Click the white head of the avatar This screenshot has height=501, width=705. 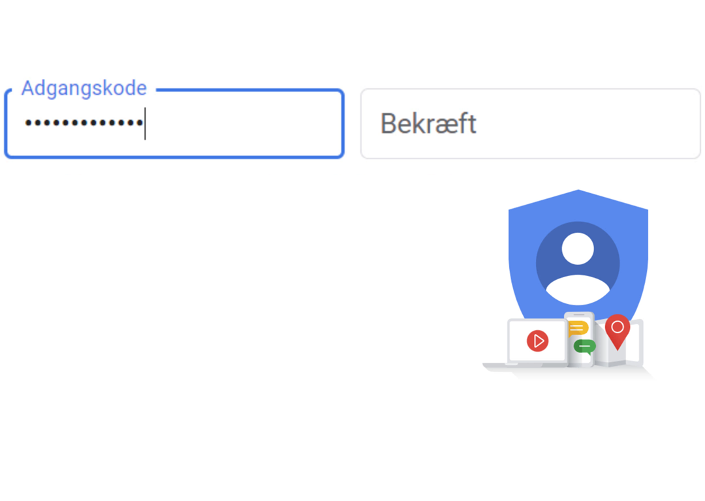[578, 249]
